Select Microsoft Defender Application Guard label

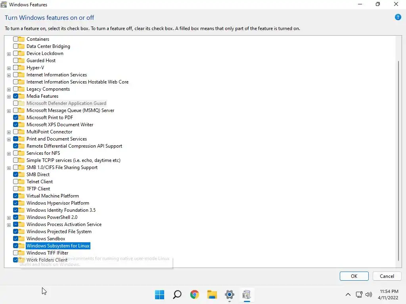pyautogui.click(x=66, y=103)
